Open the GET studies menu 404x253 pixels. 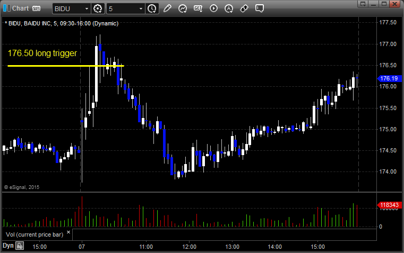198,8
